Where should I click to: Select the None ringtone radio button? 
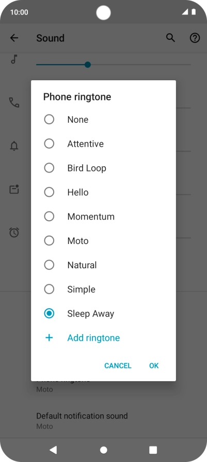click(49, 119)
